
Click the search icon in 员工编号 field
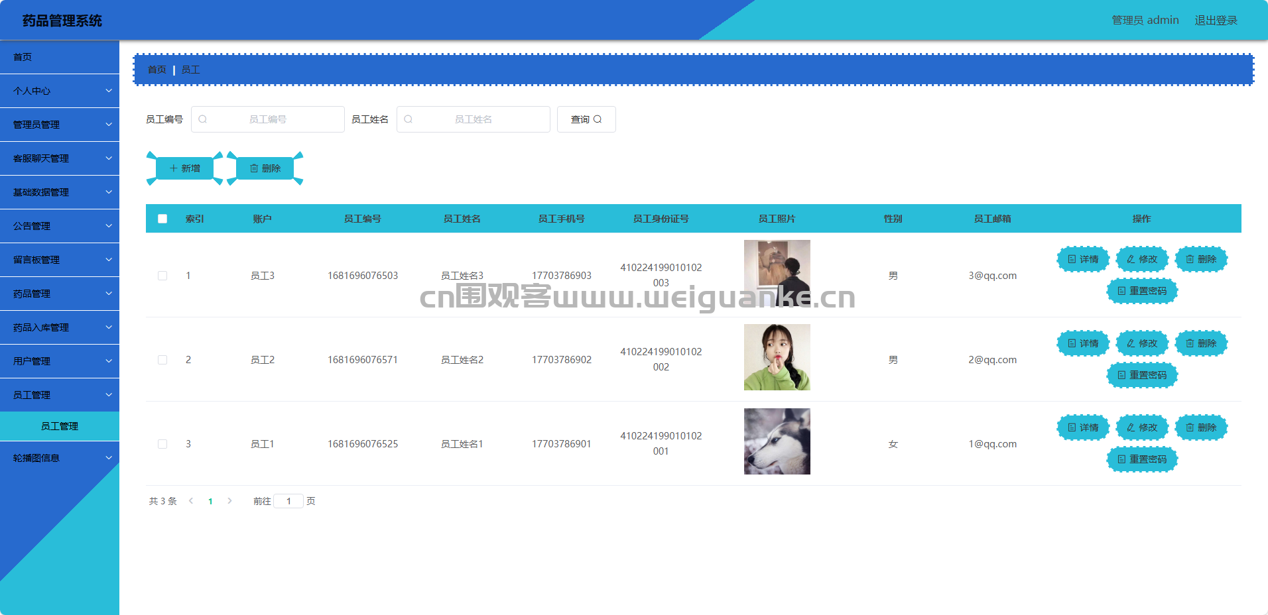tap(203, 119)
